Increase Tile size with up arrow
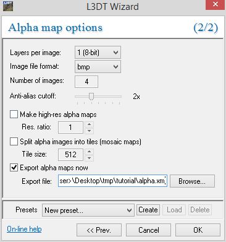The width and height of the screenshot is (226, 242). [x=89, y=152]
